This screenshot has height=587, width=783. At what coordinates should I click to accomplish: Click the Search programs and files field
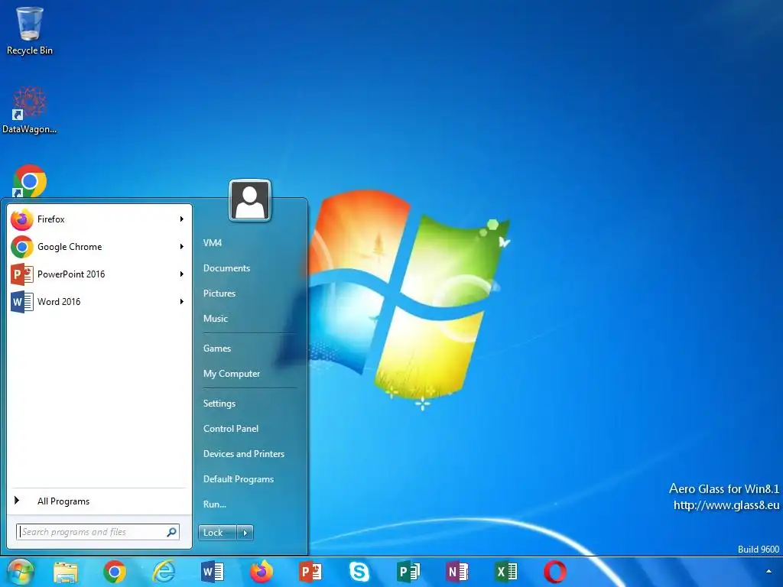tap(98, 532)
